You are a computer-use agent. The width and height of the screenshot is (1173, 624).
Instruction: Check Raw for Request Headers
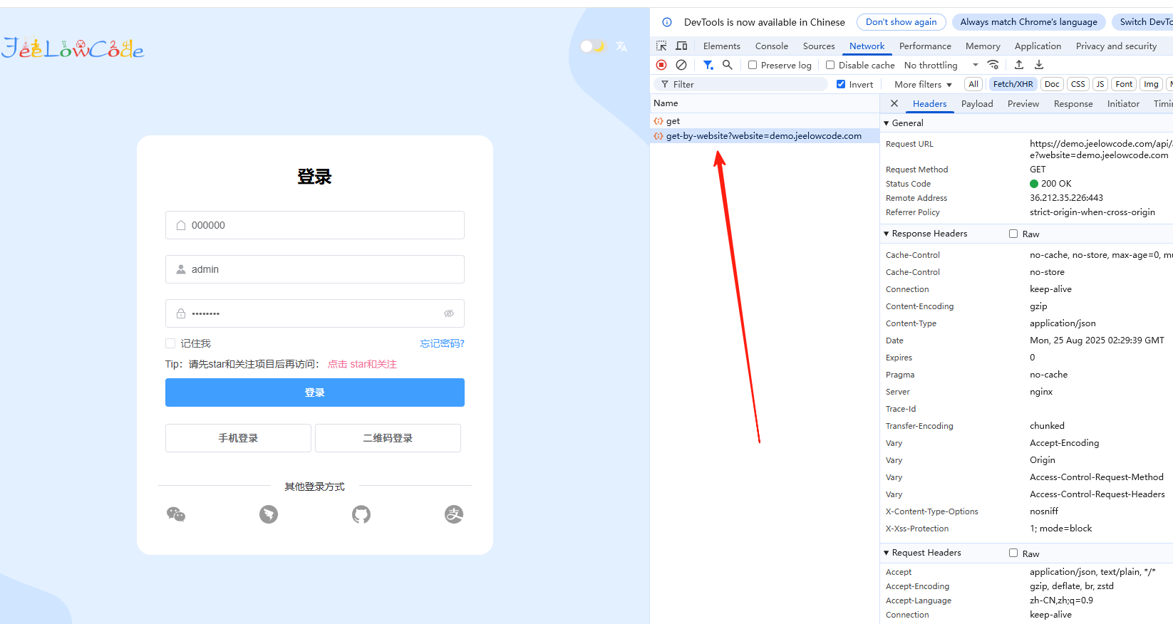pos(1013,553)
